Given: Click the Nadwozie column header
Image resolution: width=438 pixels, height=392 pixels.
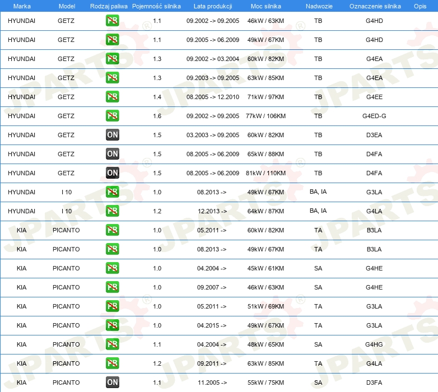Looking at the screenshot, I should (319, 6).
